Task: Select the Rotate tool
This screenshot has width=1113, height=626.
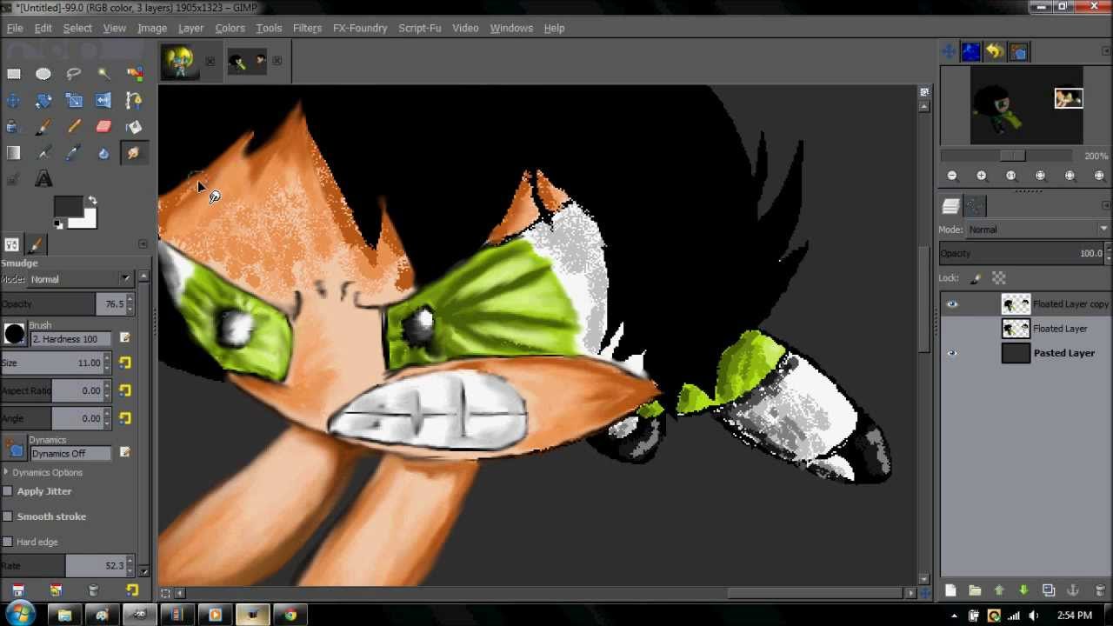Action: pyautogui.click(x=43, y=101)
